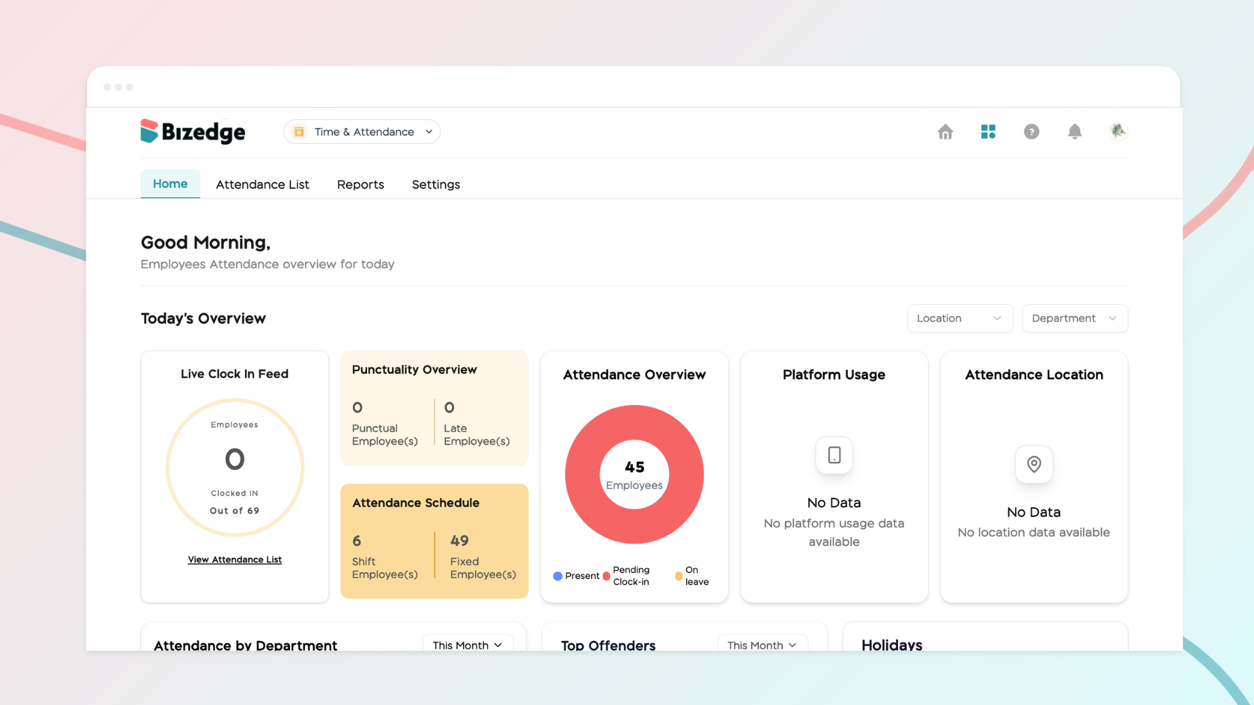Click the Attendance Location pin icon

pos(1034,464)
